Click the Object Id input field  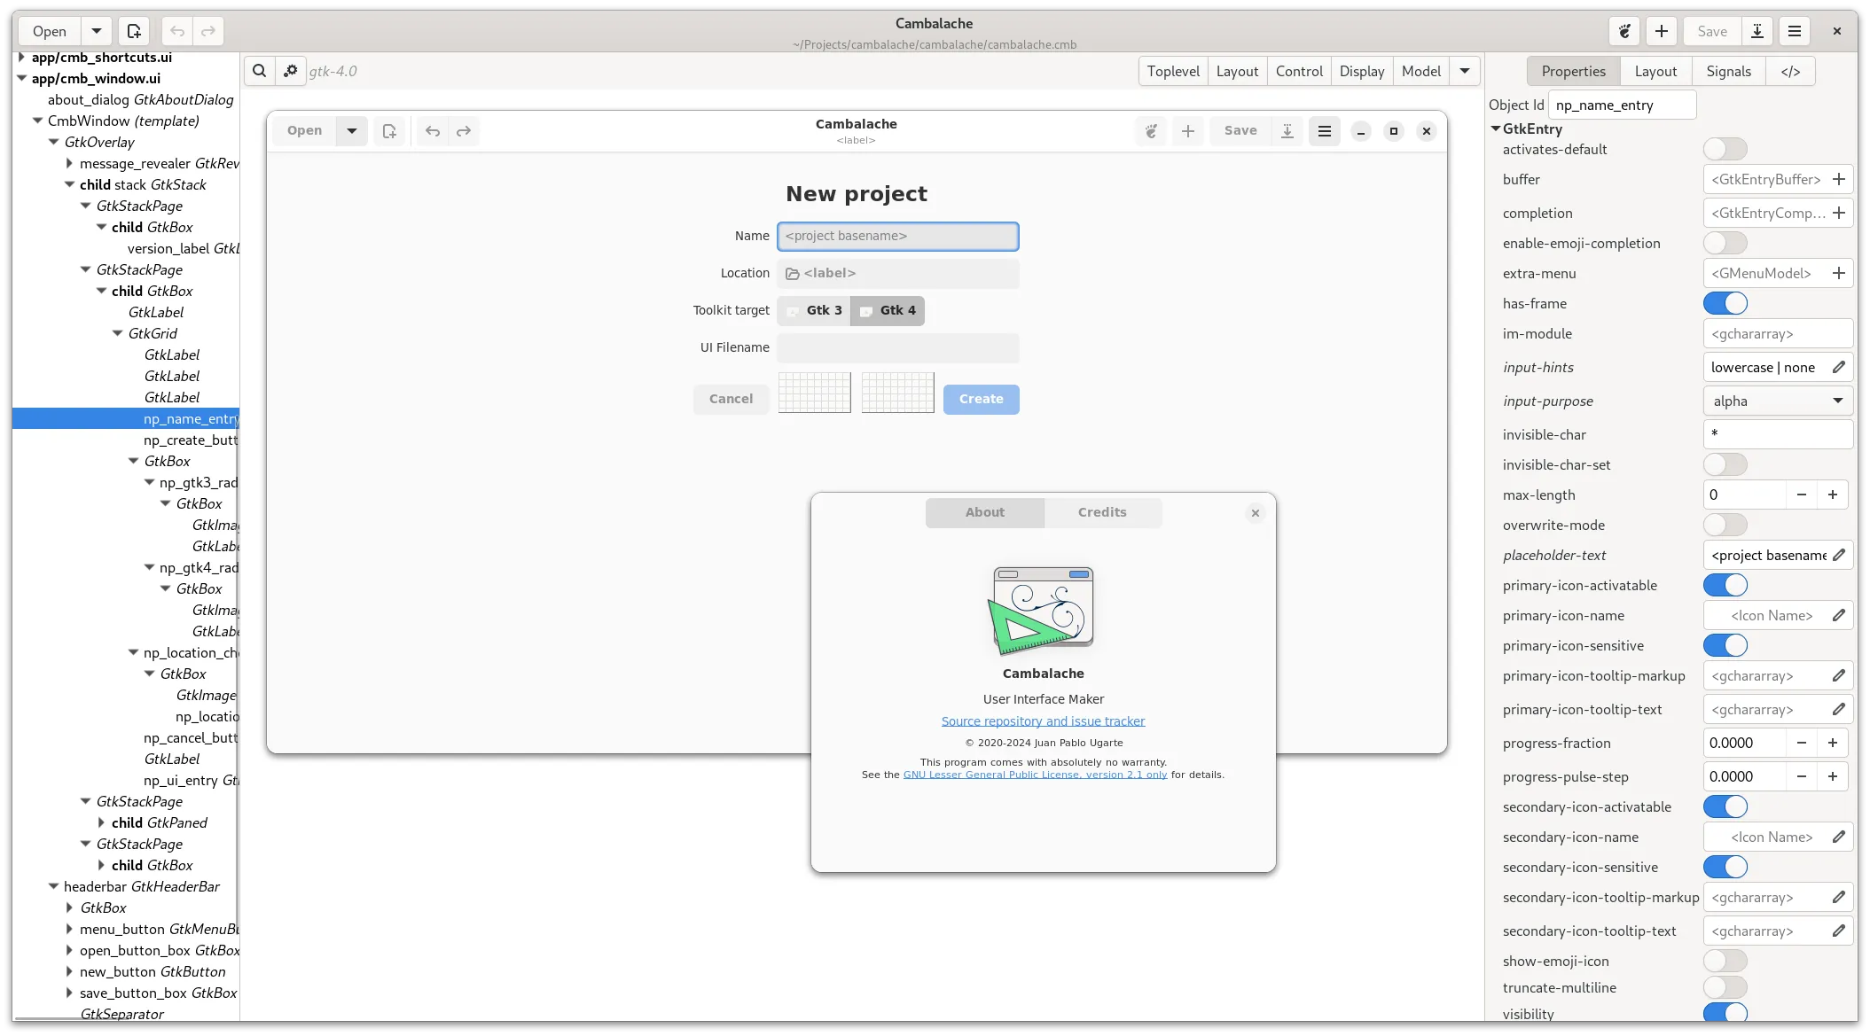click(x=1621, y=105)
